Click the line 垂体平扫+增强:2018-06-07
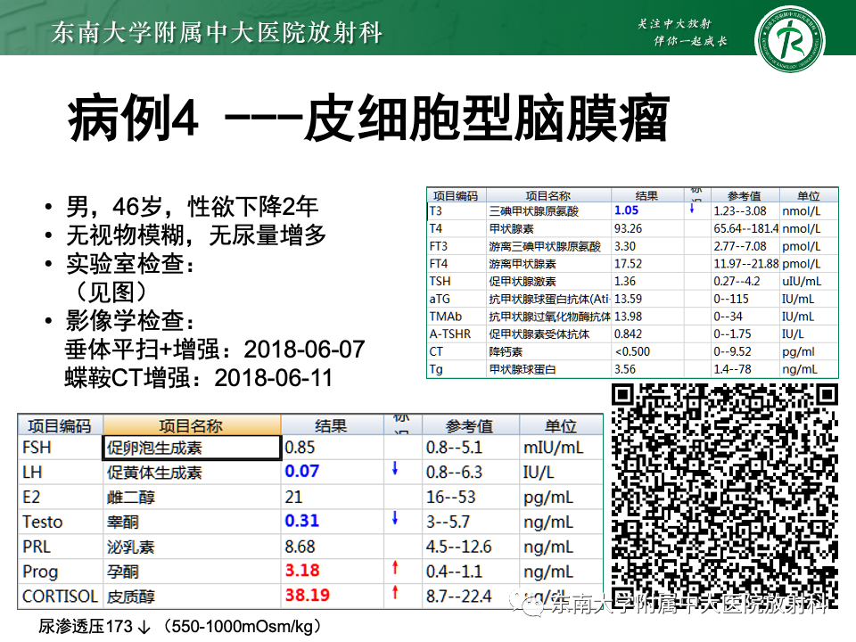The height and width of the screenshot is (642, 856). pyautogui.click(x=215, y=350)
